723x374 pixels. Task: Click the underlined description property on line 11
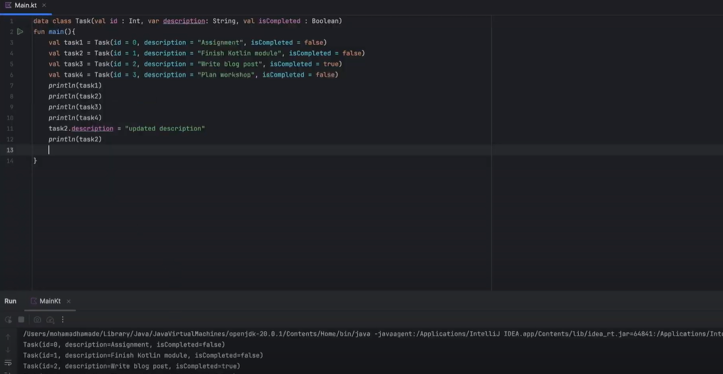pos(92,129)
